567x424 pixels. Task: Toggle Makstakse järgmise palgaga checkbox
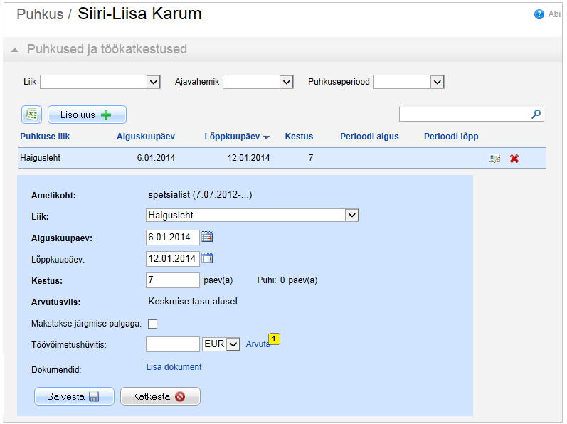(152, 324)
